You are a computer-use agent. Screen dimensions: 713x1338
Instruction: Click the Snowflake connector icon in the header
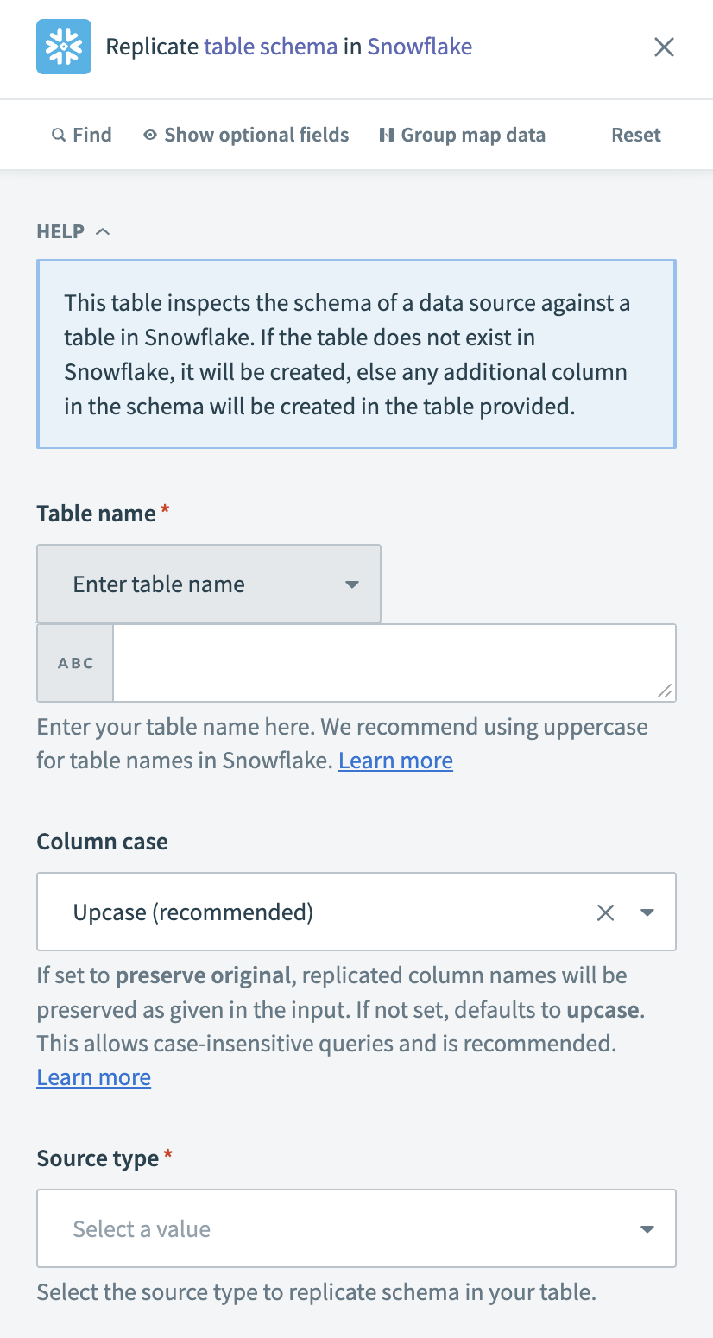point(64,47)
